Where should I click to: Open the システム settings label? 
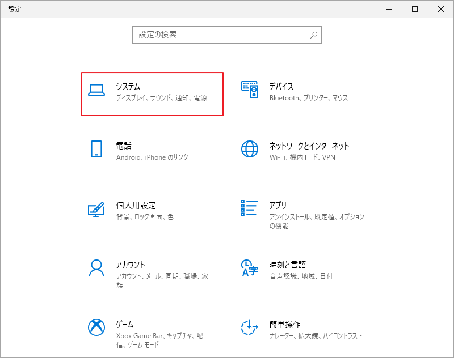pos(128,86)
